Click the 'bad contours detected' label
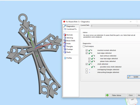 tap(108, 56)
